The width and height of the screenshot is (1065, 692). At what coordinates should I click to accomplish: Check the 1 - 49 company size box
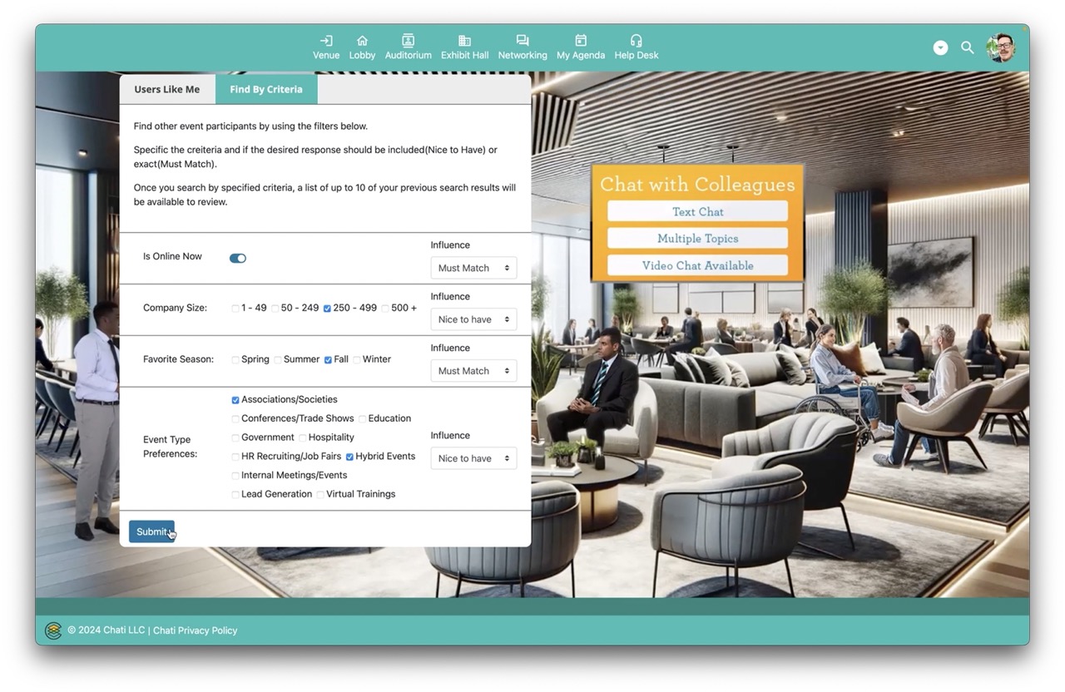(235, 309)
